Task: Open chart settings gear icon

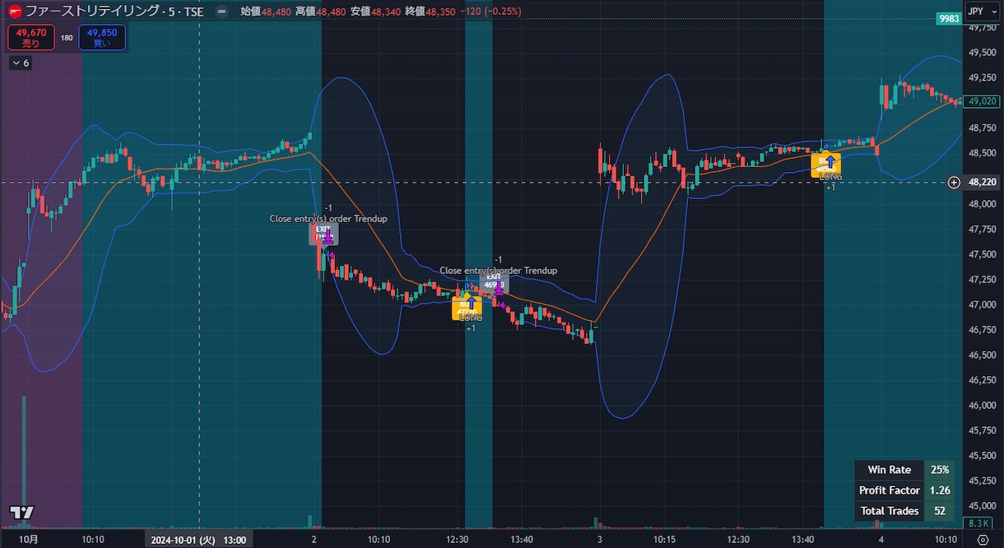Action: pyautogui.click(x=983, y=540)
